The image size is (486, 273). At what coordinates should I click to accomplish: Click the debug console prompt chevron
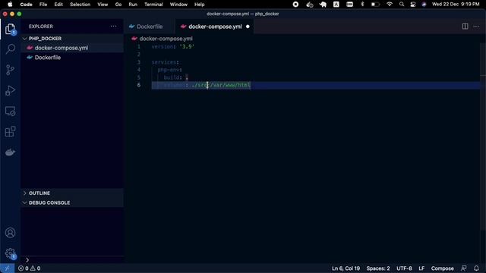click(x=27, y=260)
